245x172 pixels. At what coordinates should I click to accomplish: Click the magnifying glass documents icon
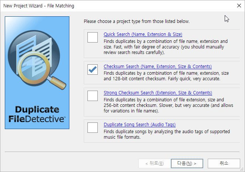coord(37,60)
